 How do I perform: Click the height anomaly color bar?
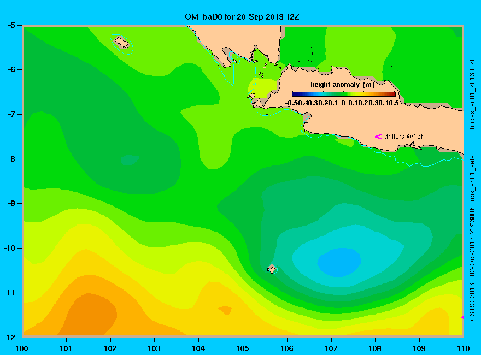(344, 94)
